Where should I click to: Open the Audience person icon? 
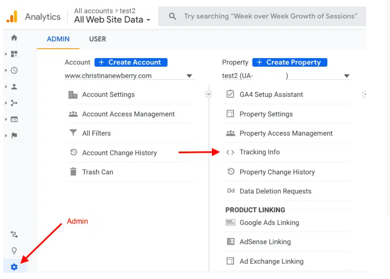tap(14, 87)
